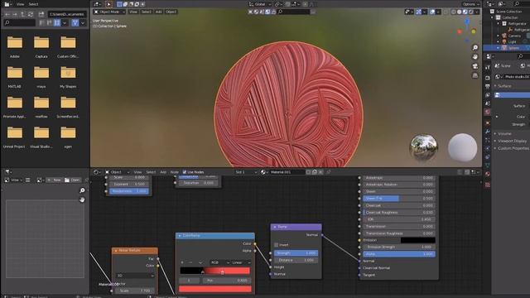Select solid shading mode
530x298 pixels.
pos(459,12)
